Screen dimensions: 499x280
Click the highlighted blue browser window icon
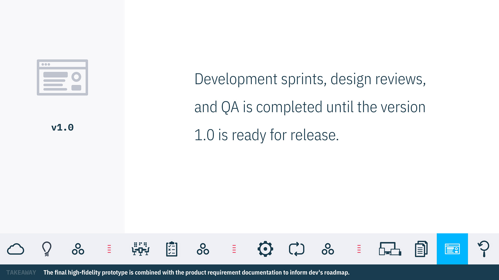[452, 249]
